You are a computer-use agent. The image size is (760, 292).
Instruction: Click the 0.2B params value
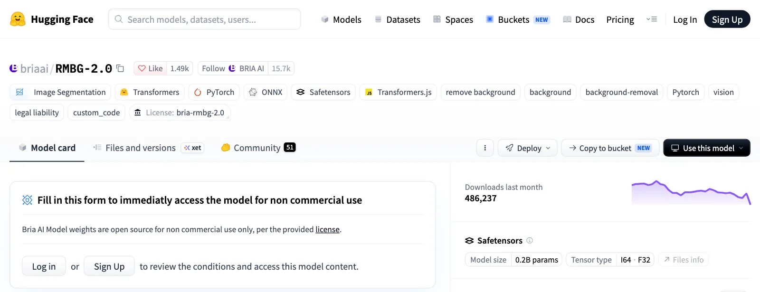click(x=537, y=260)
